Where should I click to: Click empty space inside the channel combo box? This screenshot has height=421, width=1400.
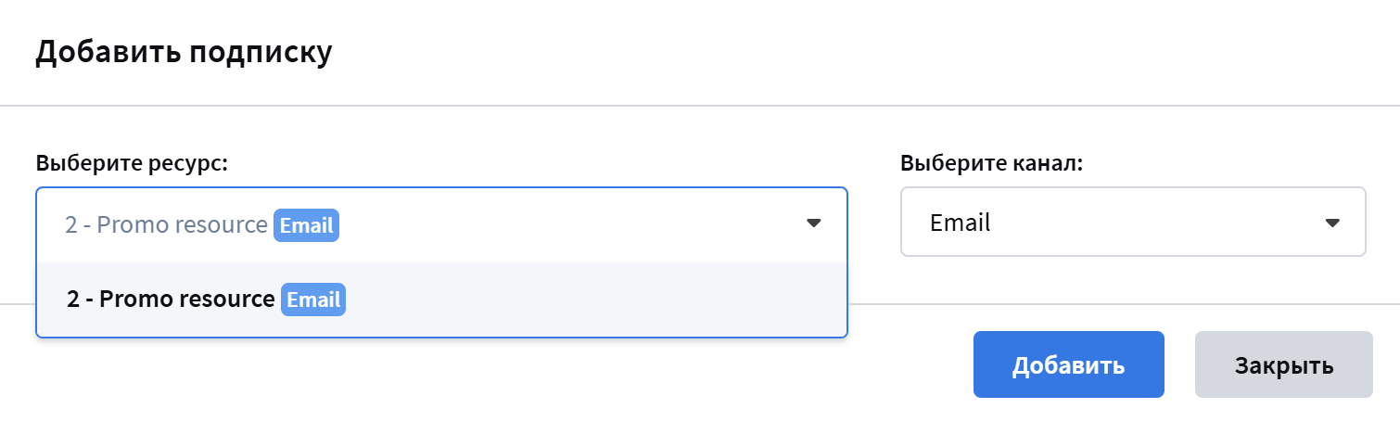tap(1159, 223)
